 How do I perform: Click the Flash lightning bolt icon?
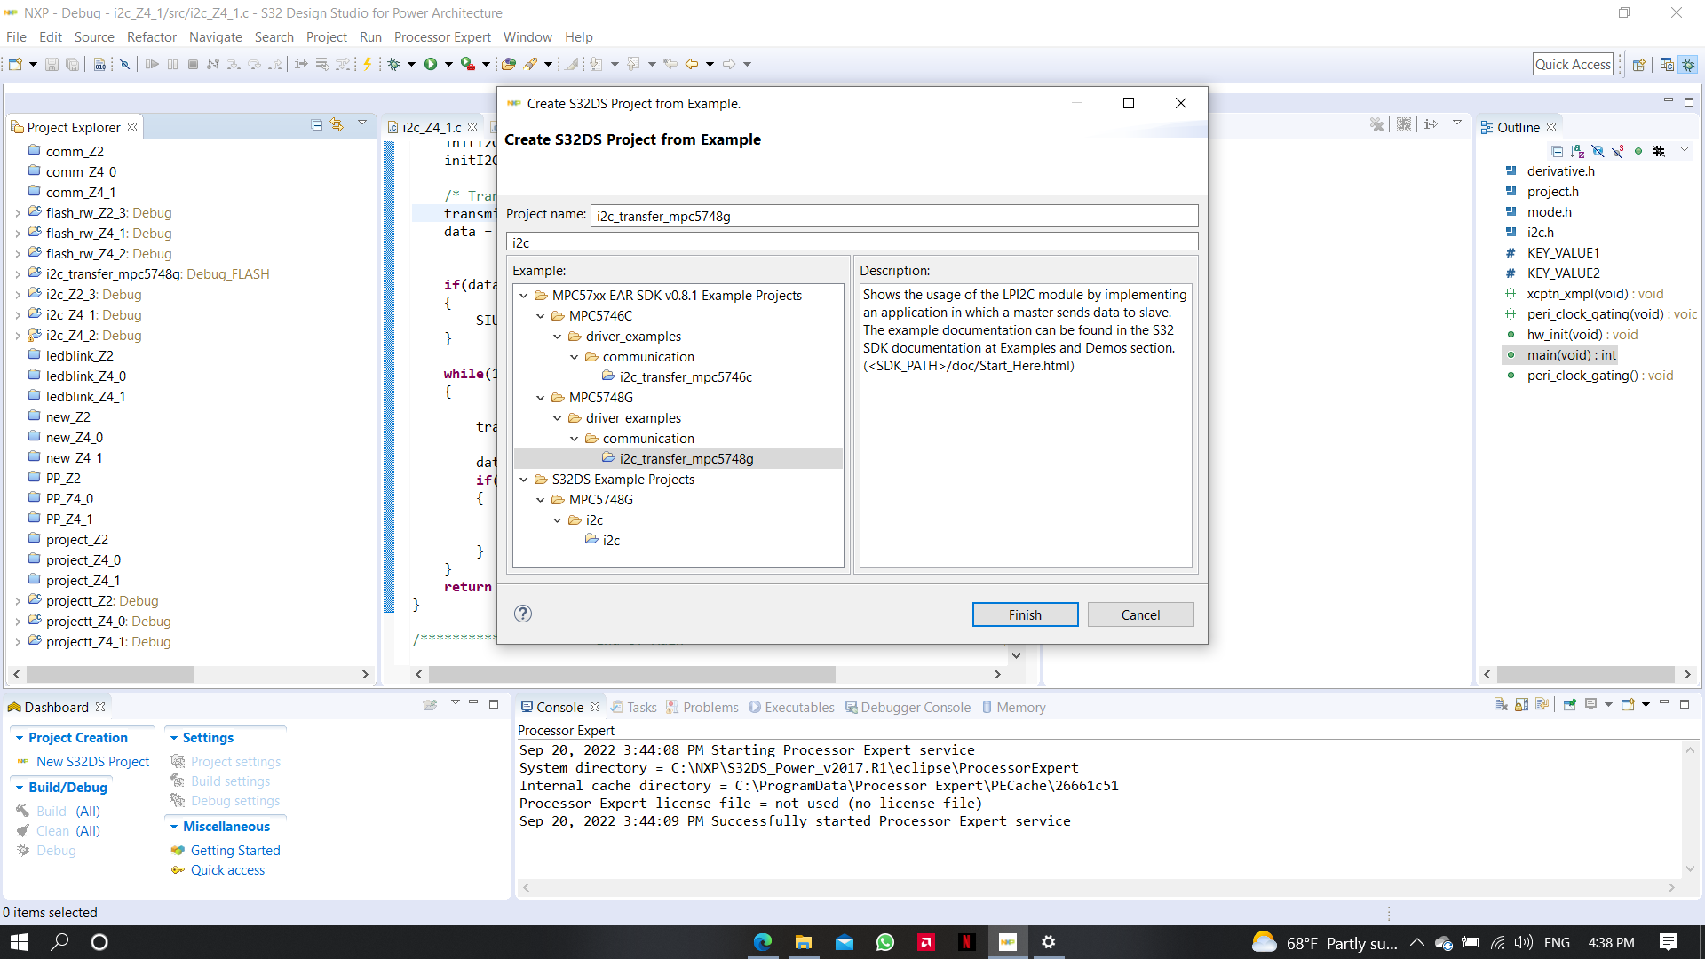tap(367, 64)
